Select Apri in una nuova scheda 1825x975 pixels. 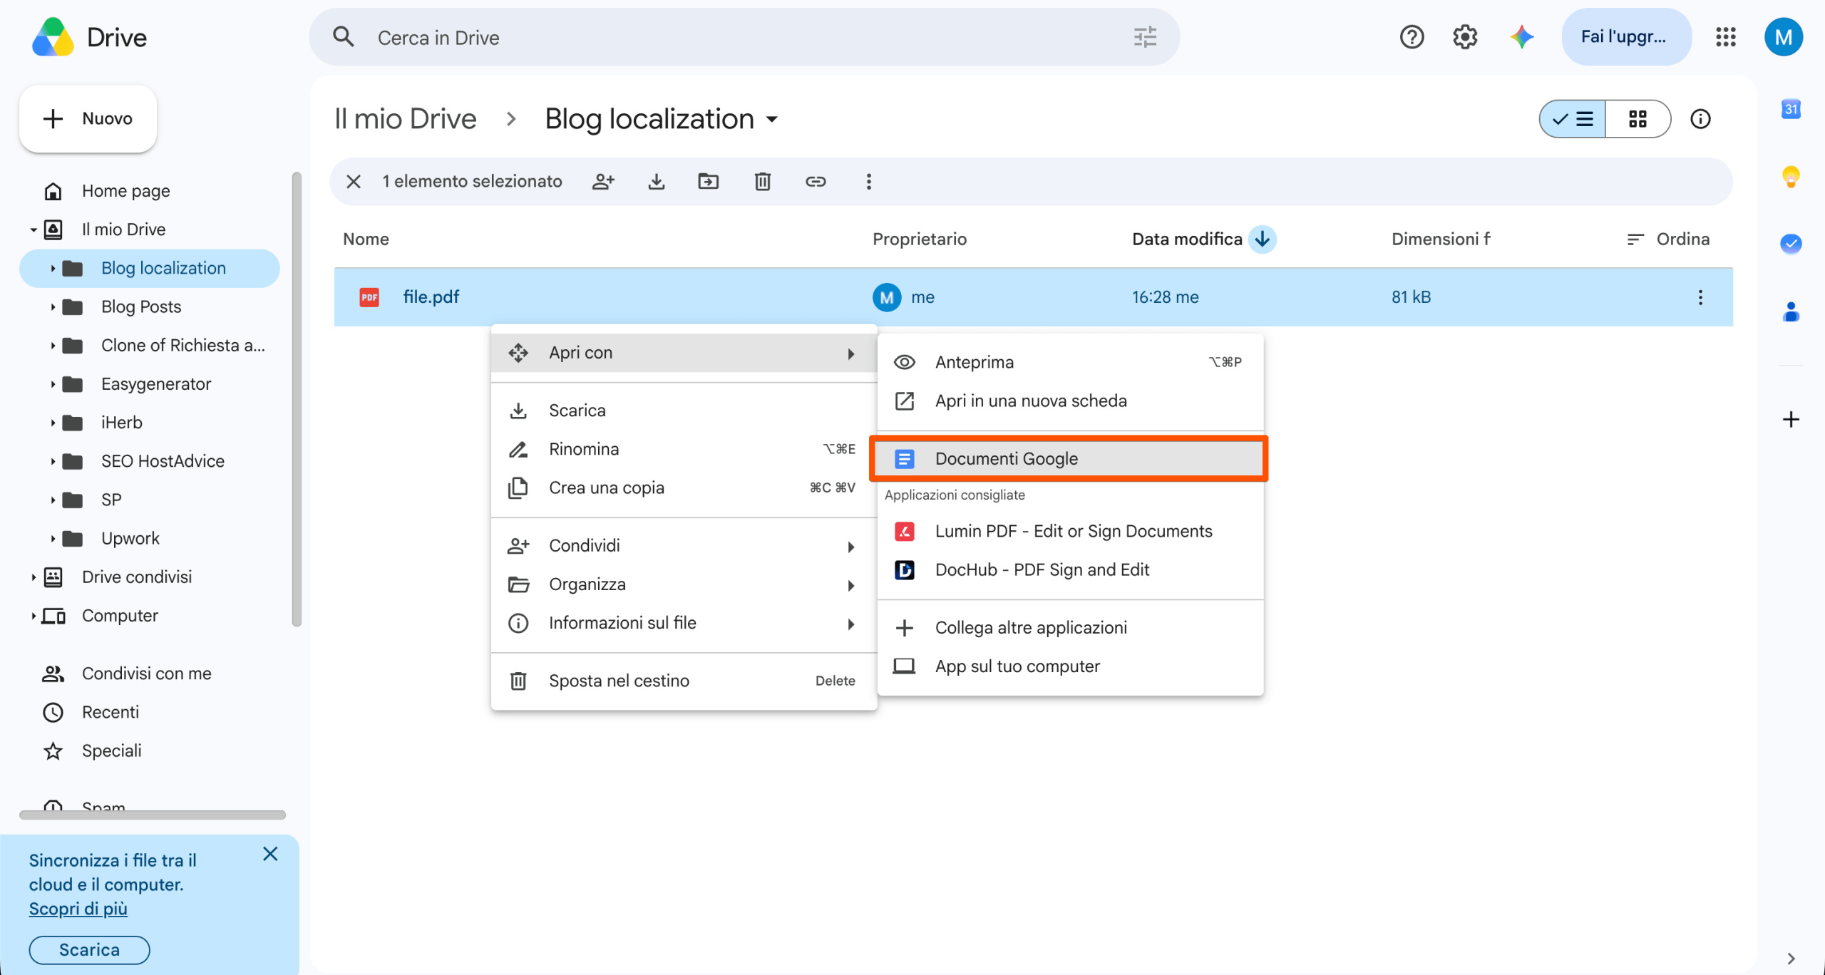coord(1070,401)
